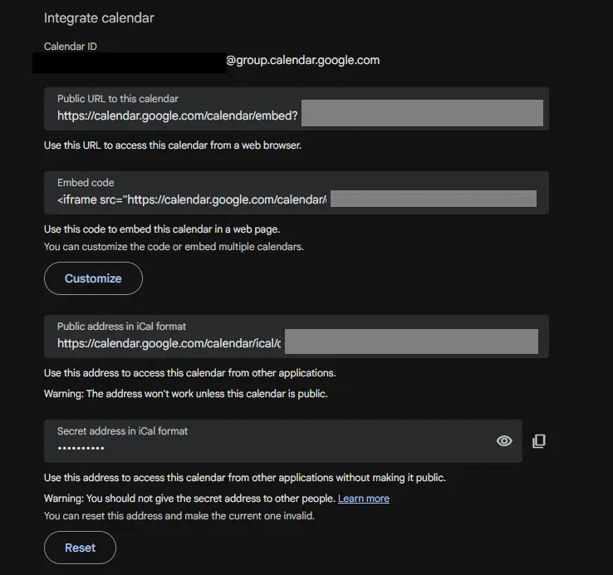Click text 'Use this code to embed this calendar'
The height and width of the screenshot is (575, 613).
pos(128,229)
